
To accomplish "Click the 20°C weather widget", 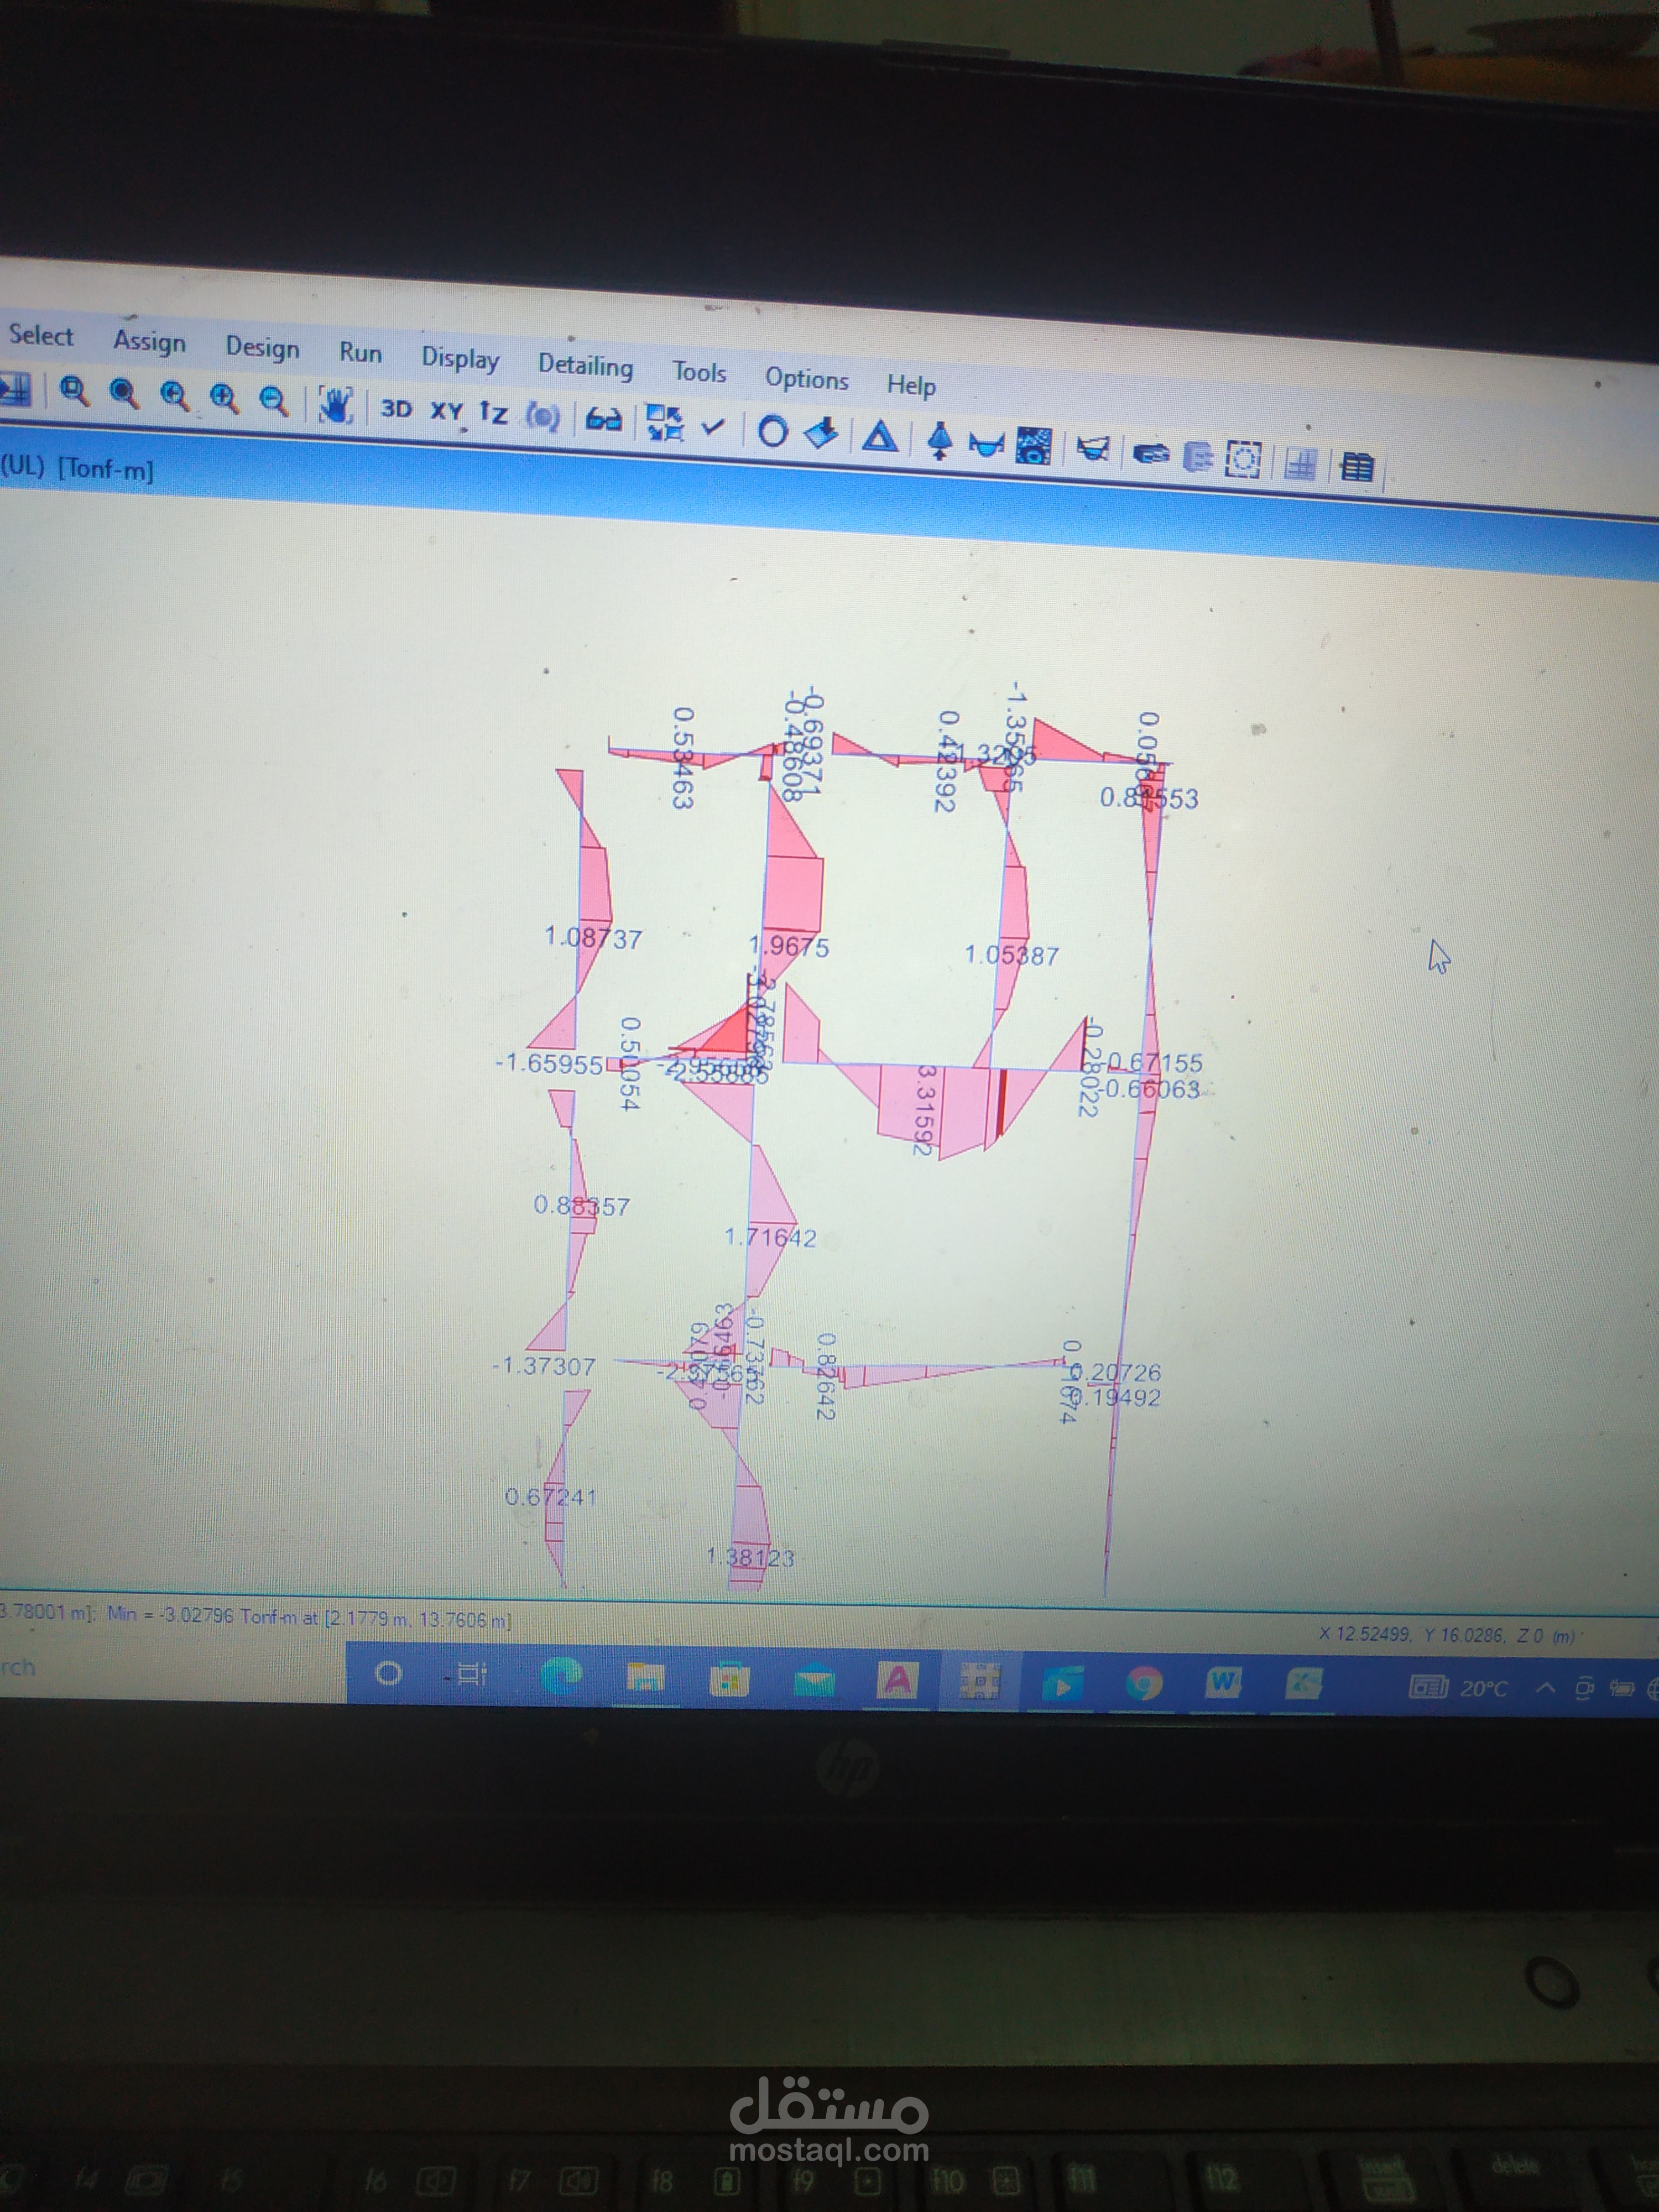I will (1458, 1688).
